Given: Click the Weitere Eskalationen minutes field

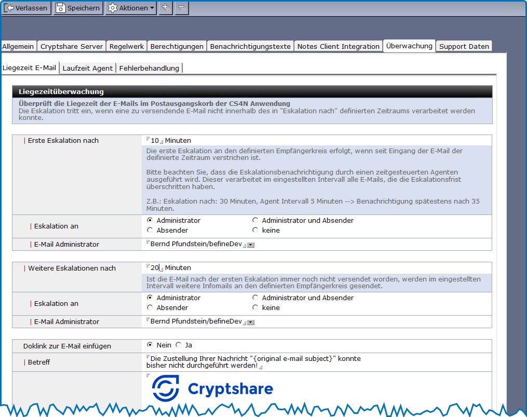Looking at the screenshot, I should pyautogui.click(x=155, y=268).
